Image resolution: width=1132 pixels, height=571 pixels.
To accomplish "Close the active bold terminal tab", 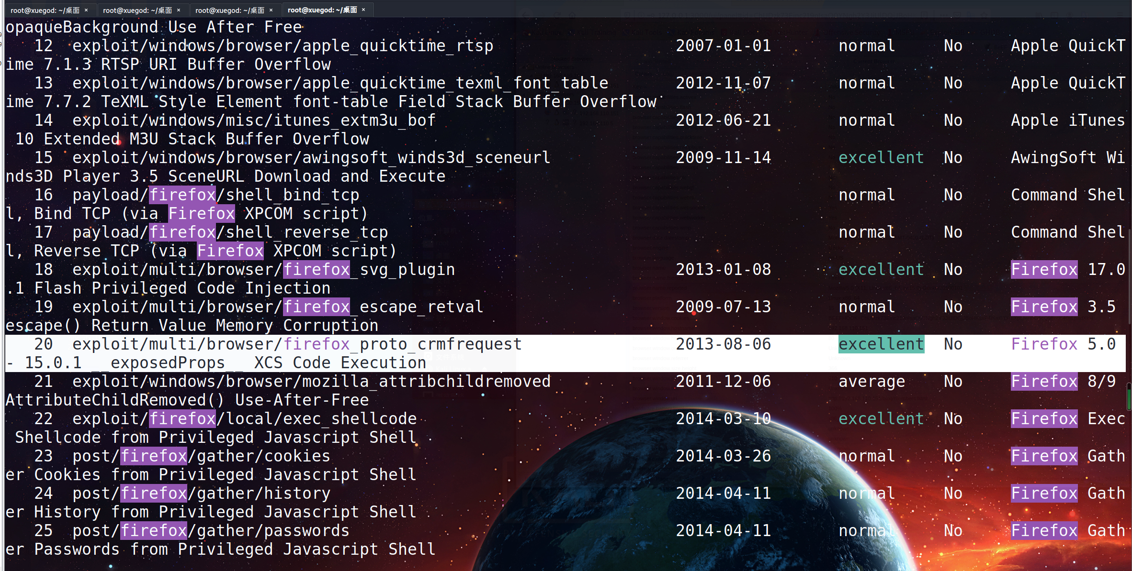I will pyautogui.click(x=363, y=10).
